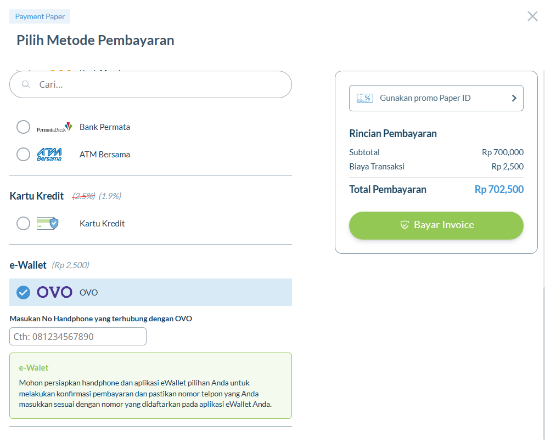The height and width of the screenshot is (443, 545).
Task: Click the ATM Bersama logo
Action: click(x=49, y=155)
